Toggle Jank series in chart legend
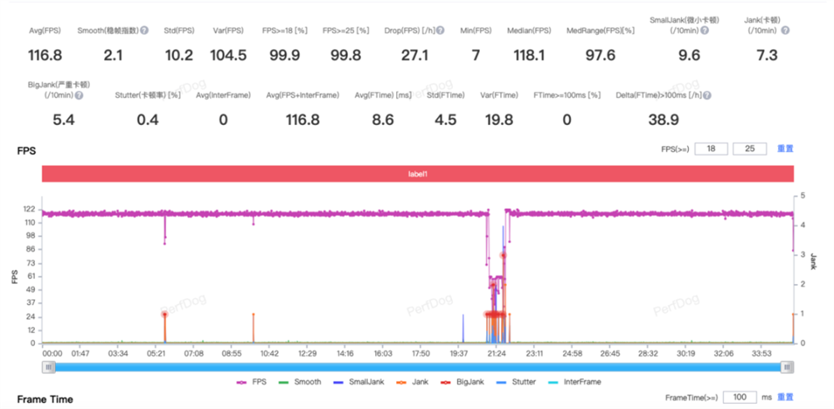The width and height of the screenshot is (834, 409). point(404,382)
